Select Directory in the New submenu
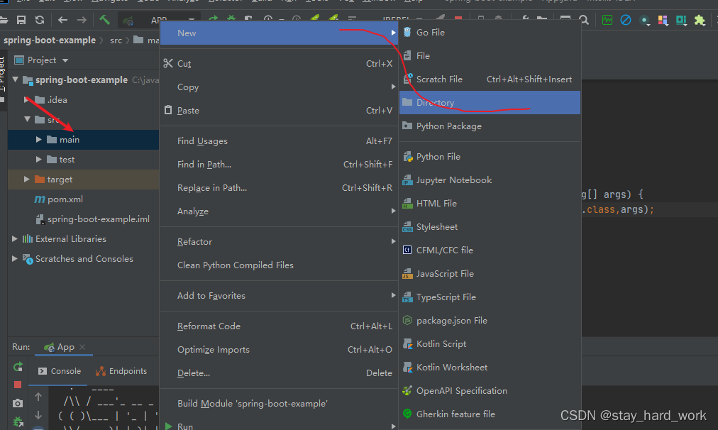The image size is (718, 430). [x=490, y=103]
